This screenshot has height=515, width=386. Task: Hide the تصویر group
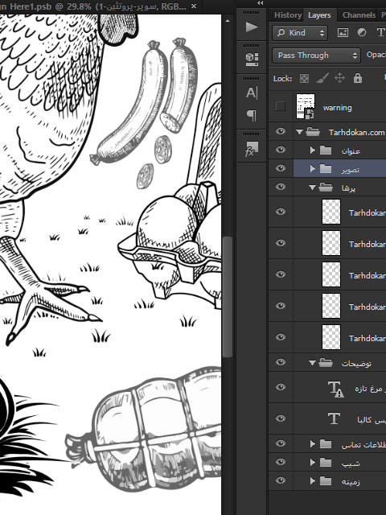click(x=281, y=168)
